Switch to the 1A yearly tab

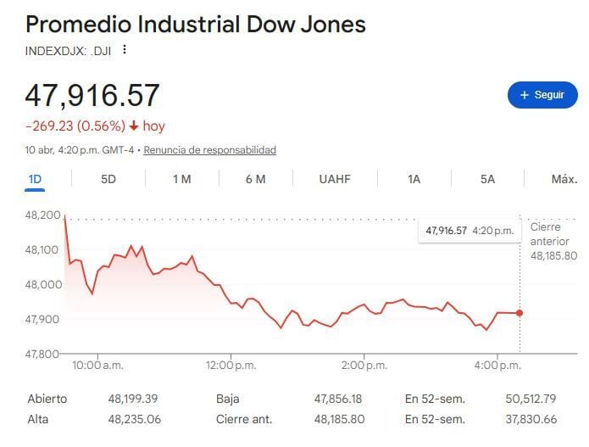(414, 179)
